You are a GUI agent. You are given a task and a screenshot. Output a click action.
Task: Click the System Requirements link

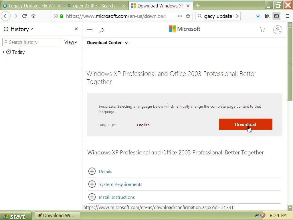120,184
